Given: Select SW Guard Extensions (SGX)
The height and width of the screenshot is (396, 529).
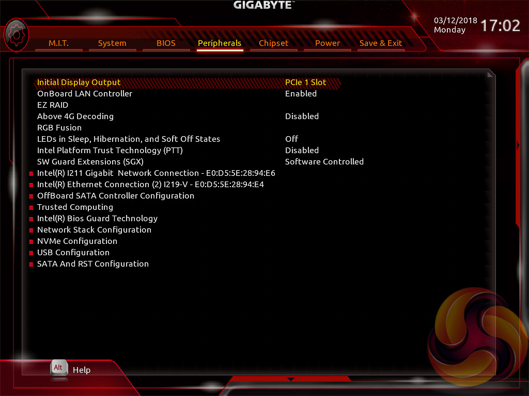Looking at the screenshot, I should [x=90, y=161].
